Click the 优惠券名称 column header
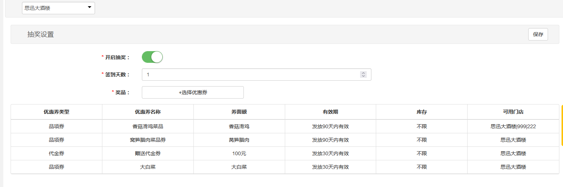 (x=148, y=112)
